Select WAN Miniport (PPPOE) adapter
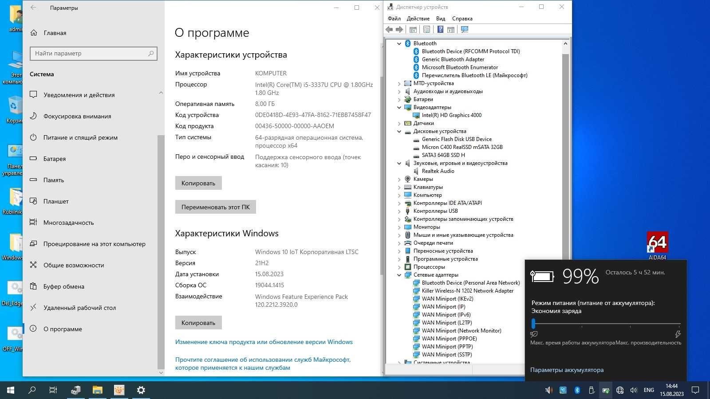Screen dimensions: 710x399 tap(449, 339)
